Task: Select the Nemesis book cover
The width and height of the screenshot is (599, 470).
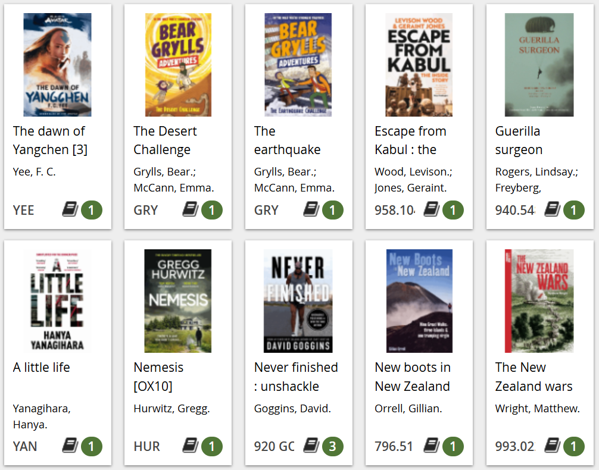Action: 178,301
